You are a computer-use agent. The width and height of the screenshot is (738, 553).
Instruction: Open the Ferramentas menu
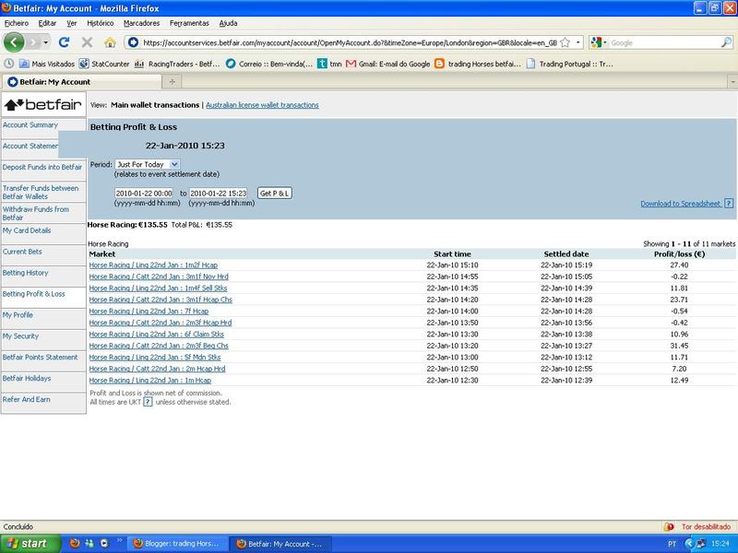(189, 22)
